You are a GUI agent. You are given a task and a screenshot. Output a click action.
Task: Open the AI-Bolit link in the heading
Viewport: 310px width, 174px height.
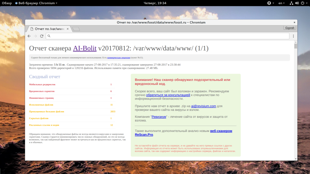click(x=84, y=48)
